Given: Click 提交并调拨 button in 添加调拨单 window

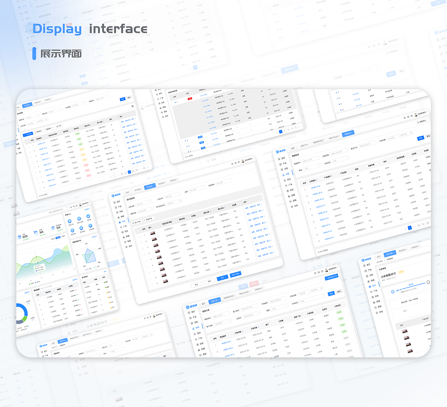Looking at the screenshot, I should point(236,274).
